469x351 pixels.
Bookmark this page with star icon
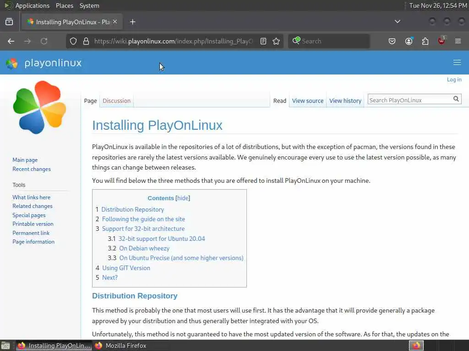[276, 41]
